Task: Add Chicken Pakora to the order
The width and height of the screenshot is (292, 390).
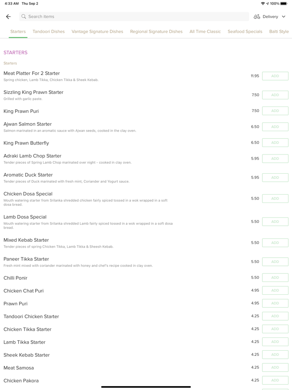Action: (275, 380)
